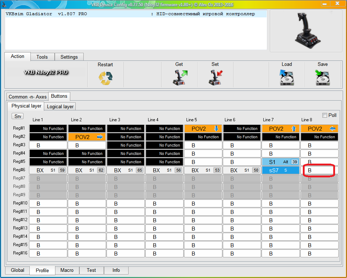Click the Gladiator joystick picture
Screen dimensions: 347x278
[x=308, y=30]
